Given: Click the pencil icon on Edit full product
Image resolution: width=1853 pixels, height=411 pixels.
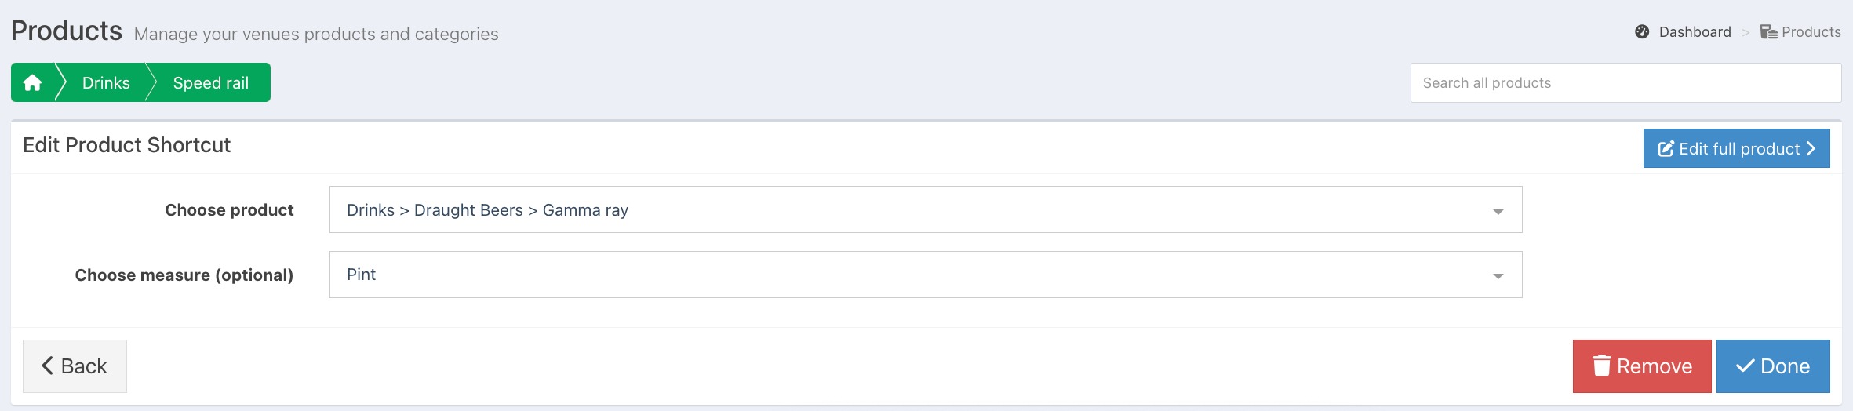Looking at the screenshot, I should 1666,148.
